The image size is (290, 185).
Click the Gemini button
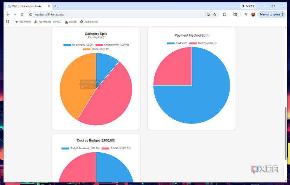(248, 6)
